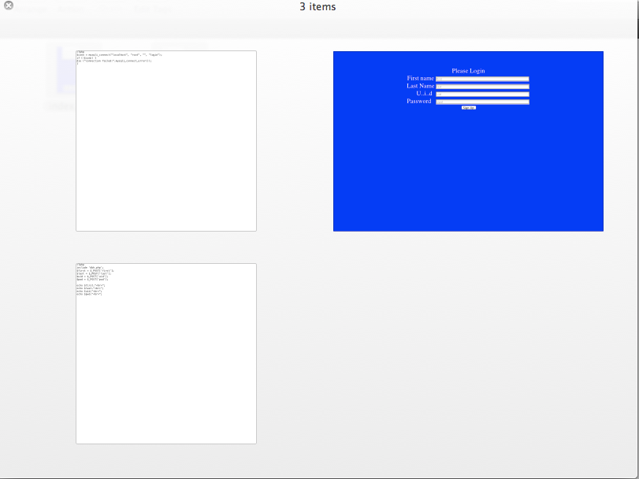Click the Password label text
The image size is (639, 479).
(x=419, y=101)
